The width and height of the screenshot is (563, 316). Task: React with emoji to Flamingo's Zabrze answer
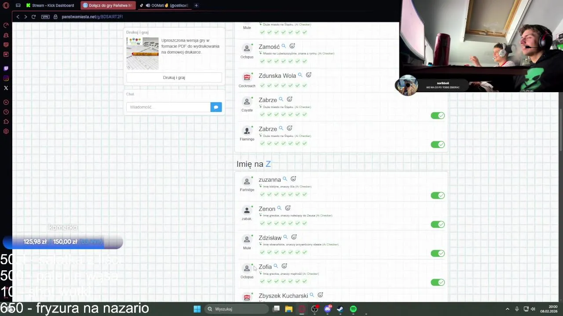(x=289, y=128)
